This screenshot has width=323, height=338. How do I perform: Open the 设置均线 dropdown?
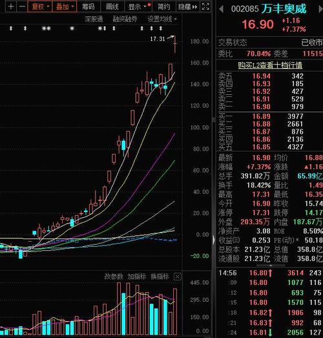pyautogui.click(x=162, y=19)
